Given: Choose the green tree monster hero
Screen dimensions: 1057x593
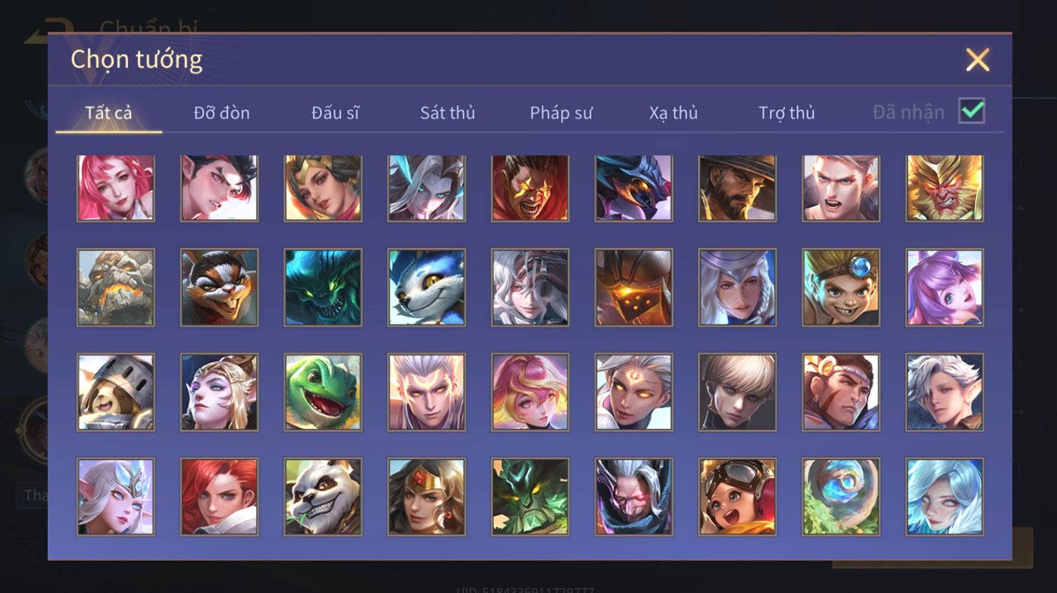Looking at the screenshot, I should [x=530, y=497].
